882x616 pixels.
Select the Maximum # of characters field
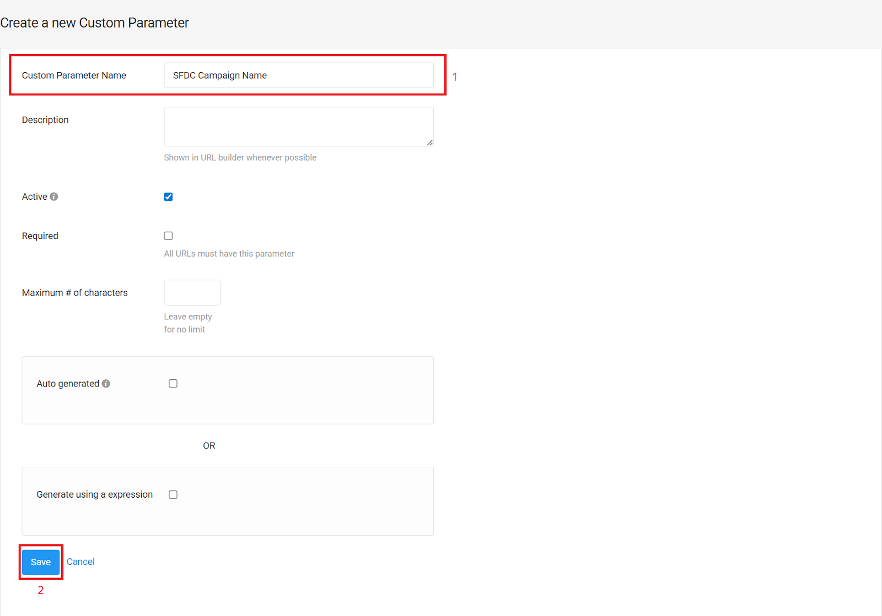tap(192, 292)
